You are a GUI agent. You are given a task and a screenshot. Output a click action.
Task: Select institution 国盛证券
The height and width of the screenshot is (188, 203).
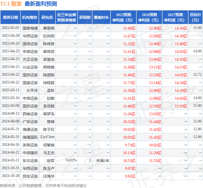30,83
